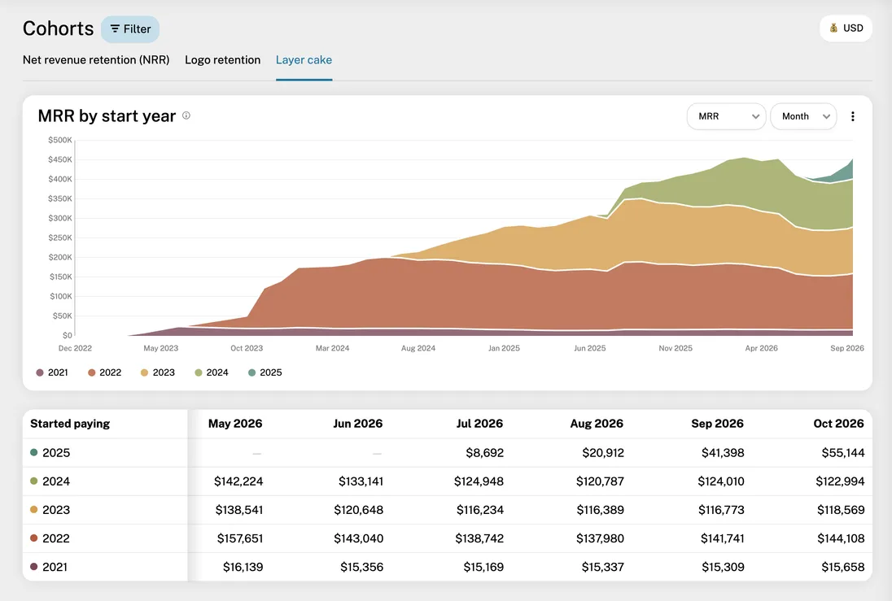Screen dimensions: 892x601
Task: Click the $15,337 cell
Action: click(x=602, y=567)
